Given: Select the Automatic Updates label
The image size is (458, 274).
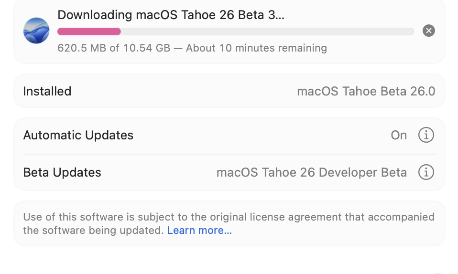Looking at the screenshot, I should click(78, 135).
